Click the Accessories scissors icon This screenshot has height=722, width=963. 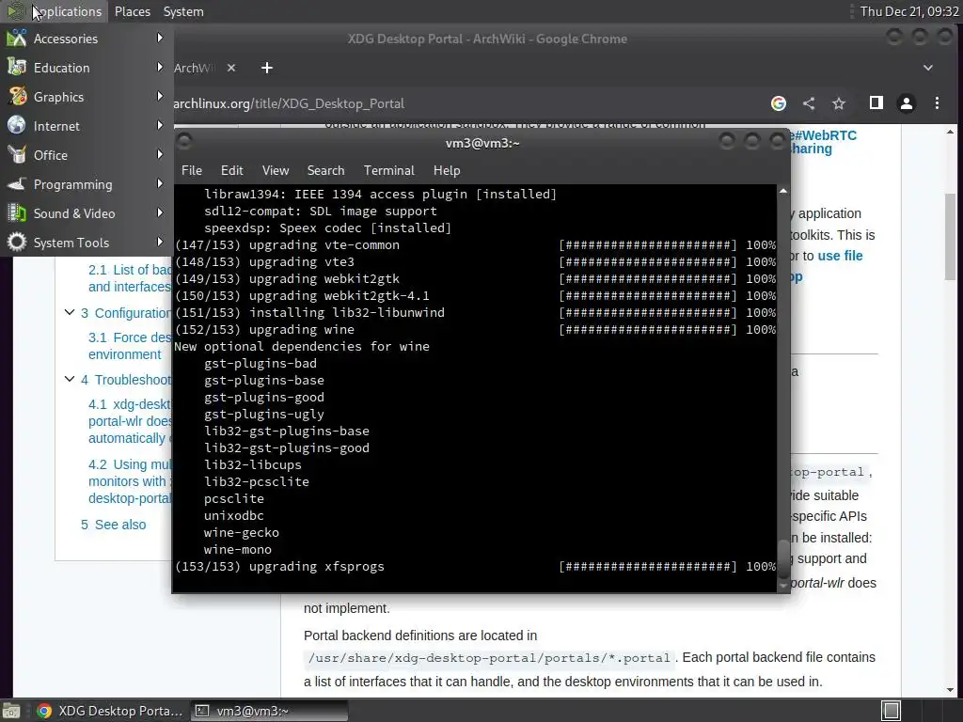[x=17, y=38]
